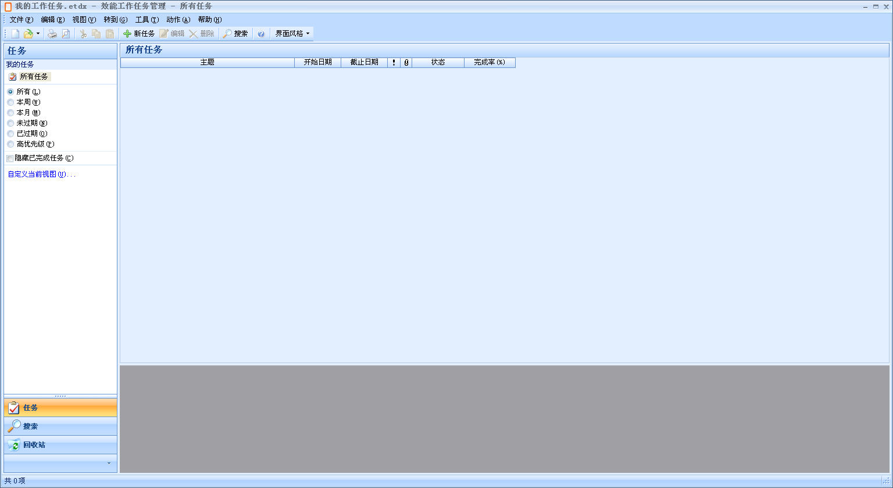
Task: Select the 本周 radio filter
Action: [10, 102]
